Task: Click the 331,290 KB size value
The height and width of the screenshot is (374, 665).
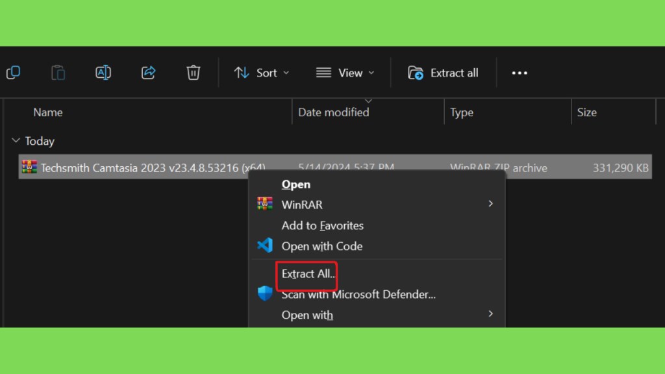Action: (620, 168)
